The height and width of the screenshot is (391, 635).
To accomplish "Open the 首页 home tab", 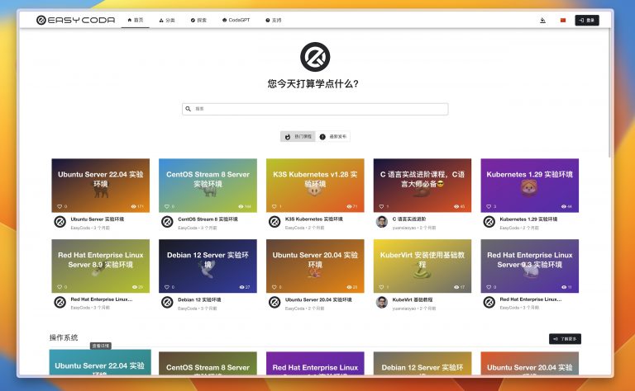I will tap(136, 20).
